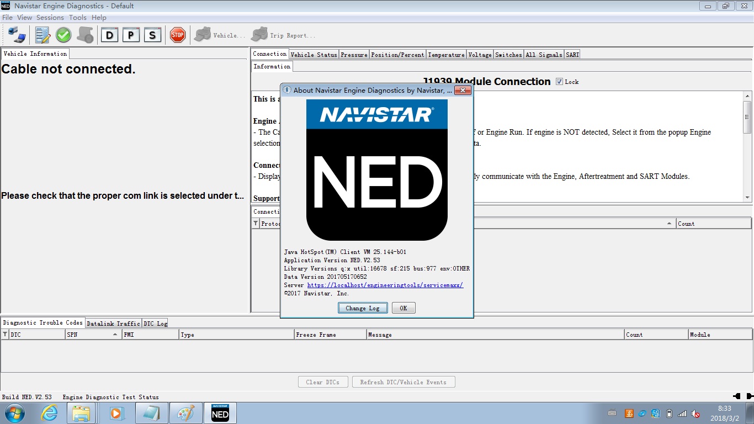The width and height of the screenshot is (754, 424).
Task: Click the on-screen keyboard tray icon
Action: click(612, 413)
